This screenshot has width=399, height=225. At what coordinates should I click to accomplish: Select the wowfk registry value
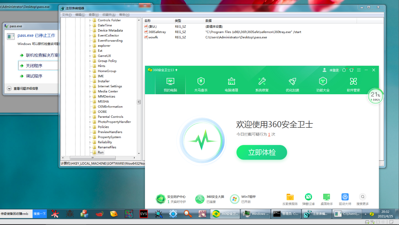click(x=153, y=37)
